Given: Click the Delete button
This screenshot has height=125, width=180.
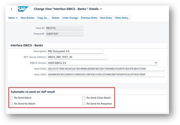Looking at the screenshot, I should [x=56, y=18].
